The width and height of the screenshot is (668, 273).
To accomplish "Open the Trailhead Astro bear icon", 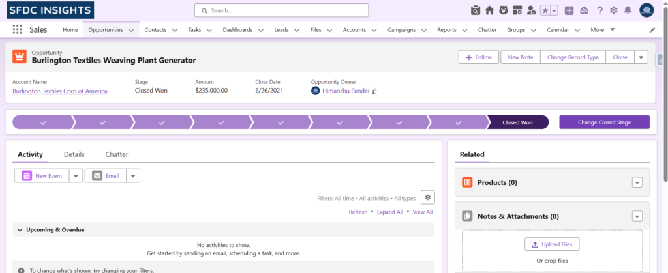I will pyautogui.click(x=504, y=10).
